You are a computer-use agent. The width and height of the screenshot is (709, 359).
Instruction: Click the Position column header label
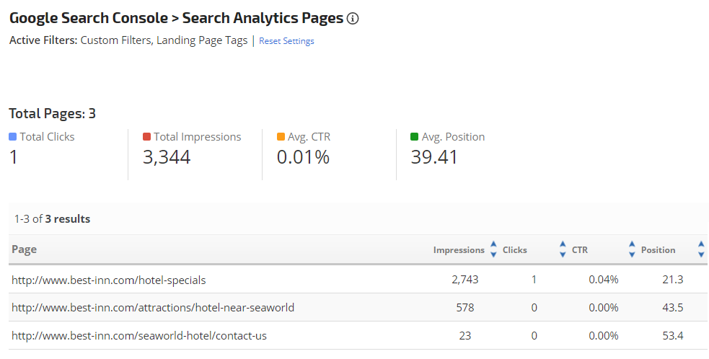coord(659,250)
